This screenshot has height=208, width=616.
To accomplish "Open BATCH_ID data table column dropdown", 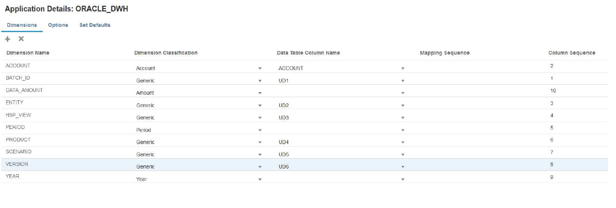I will 402,81.
